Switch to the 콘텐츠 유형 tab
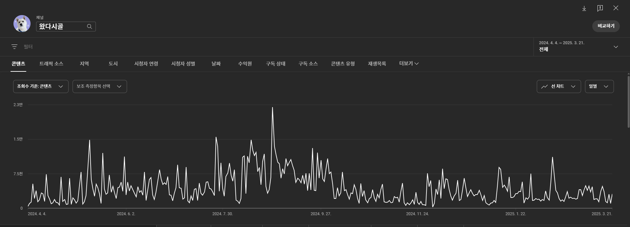This screenshot has height=227, width=630. 343,64
